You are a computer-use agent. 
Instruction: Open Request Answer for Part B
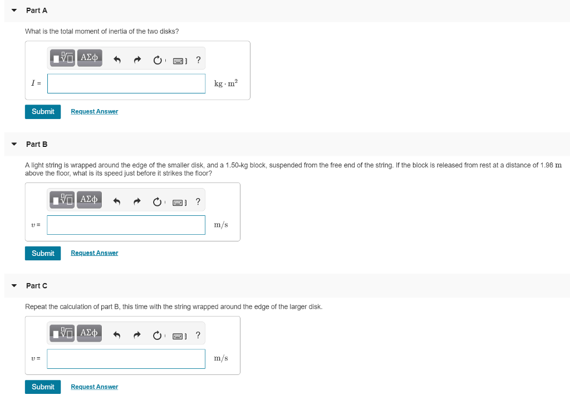coord(94,253)
